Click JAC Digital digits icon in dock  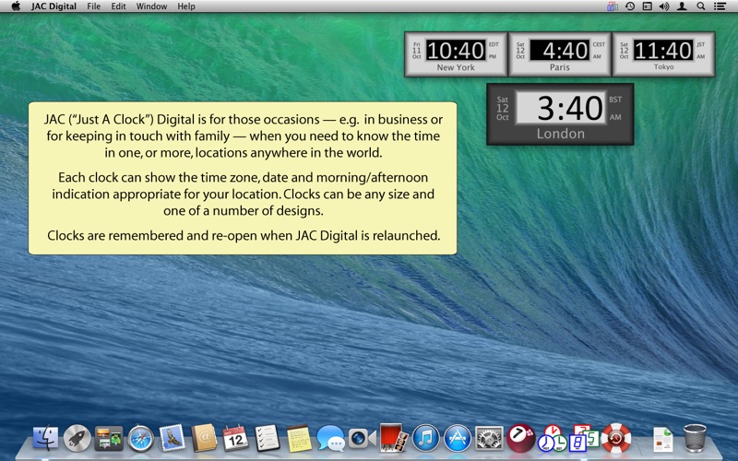coord(584,439)
